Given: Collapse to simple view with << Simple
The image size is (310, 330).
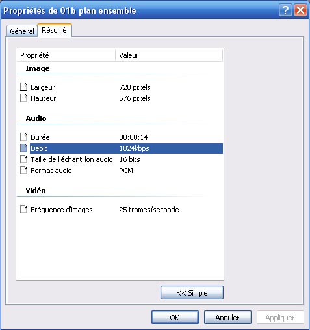Looking at the screenshot, I should pos(192,293).
